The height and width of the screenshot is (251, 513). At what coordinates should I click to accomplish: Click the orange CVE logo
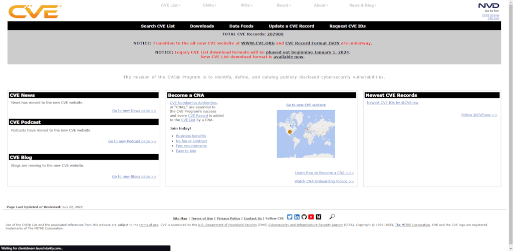35,11
